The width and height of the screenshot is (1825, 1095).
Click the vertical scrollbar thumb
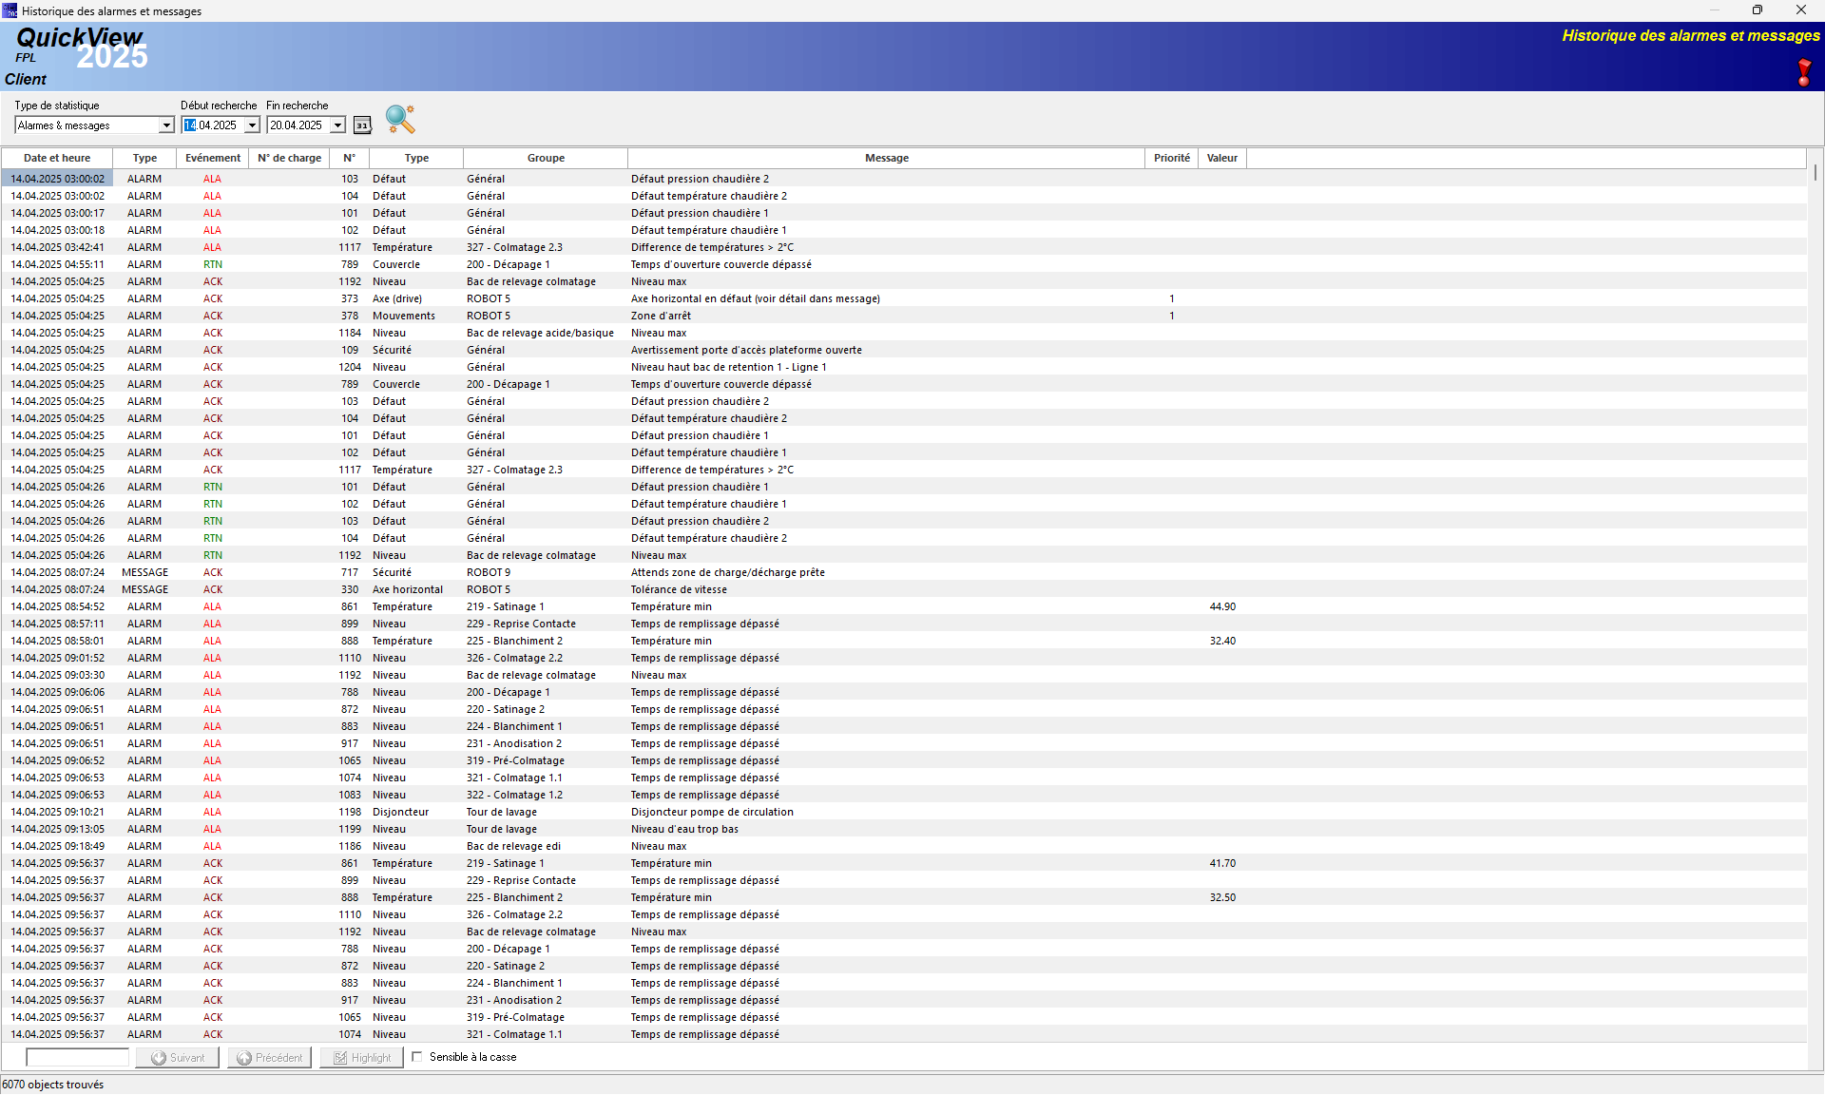pyautogui.click(x=1815, y=173)
